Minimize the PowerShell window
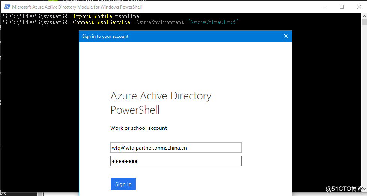367x196 pixels. (x=325, y=7)
